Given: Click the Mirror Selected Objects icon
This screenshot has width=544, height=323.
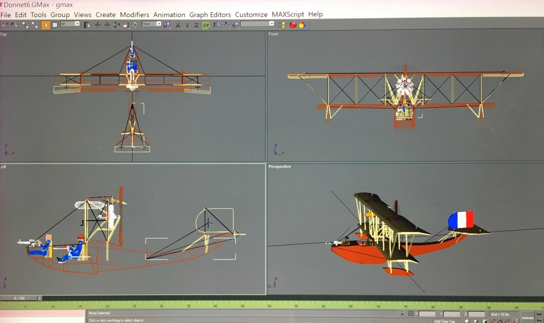Looking at the screenshot, I should tap(215, 24).
